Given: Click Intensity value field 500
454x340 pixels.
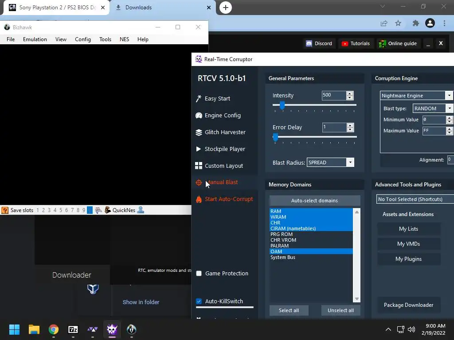Looking at the screenshot, I should coord(334,95).
